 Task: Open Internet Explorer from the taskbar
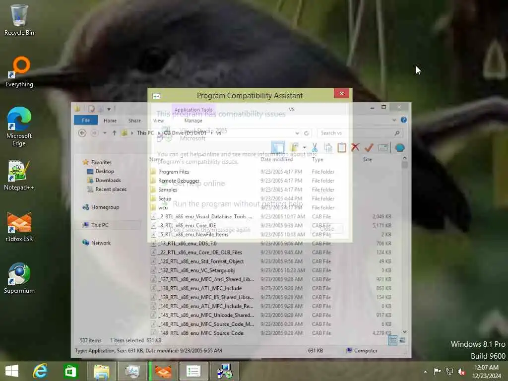(41, 371)
